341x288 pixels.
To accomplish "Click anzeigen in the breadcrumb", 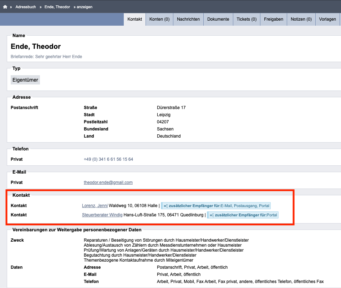I will point(85,7).
